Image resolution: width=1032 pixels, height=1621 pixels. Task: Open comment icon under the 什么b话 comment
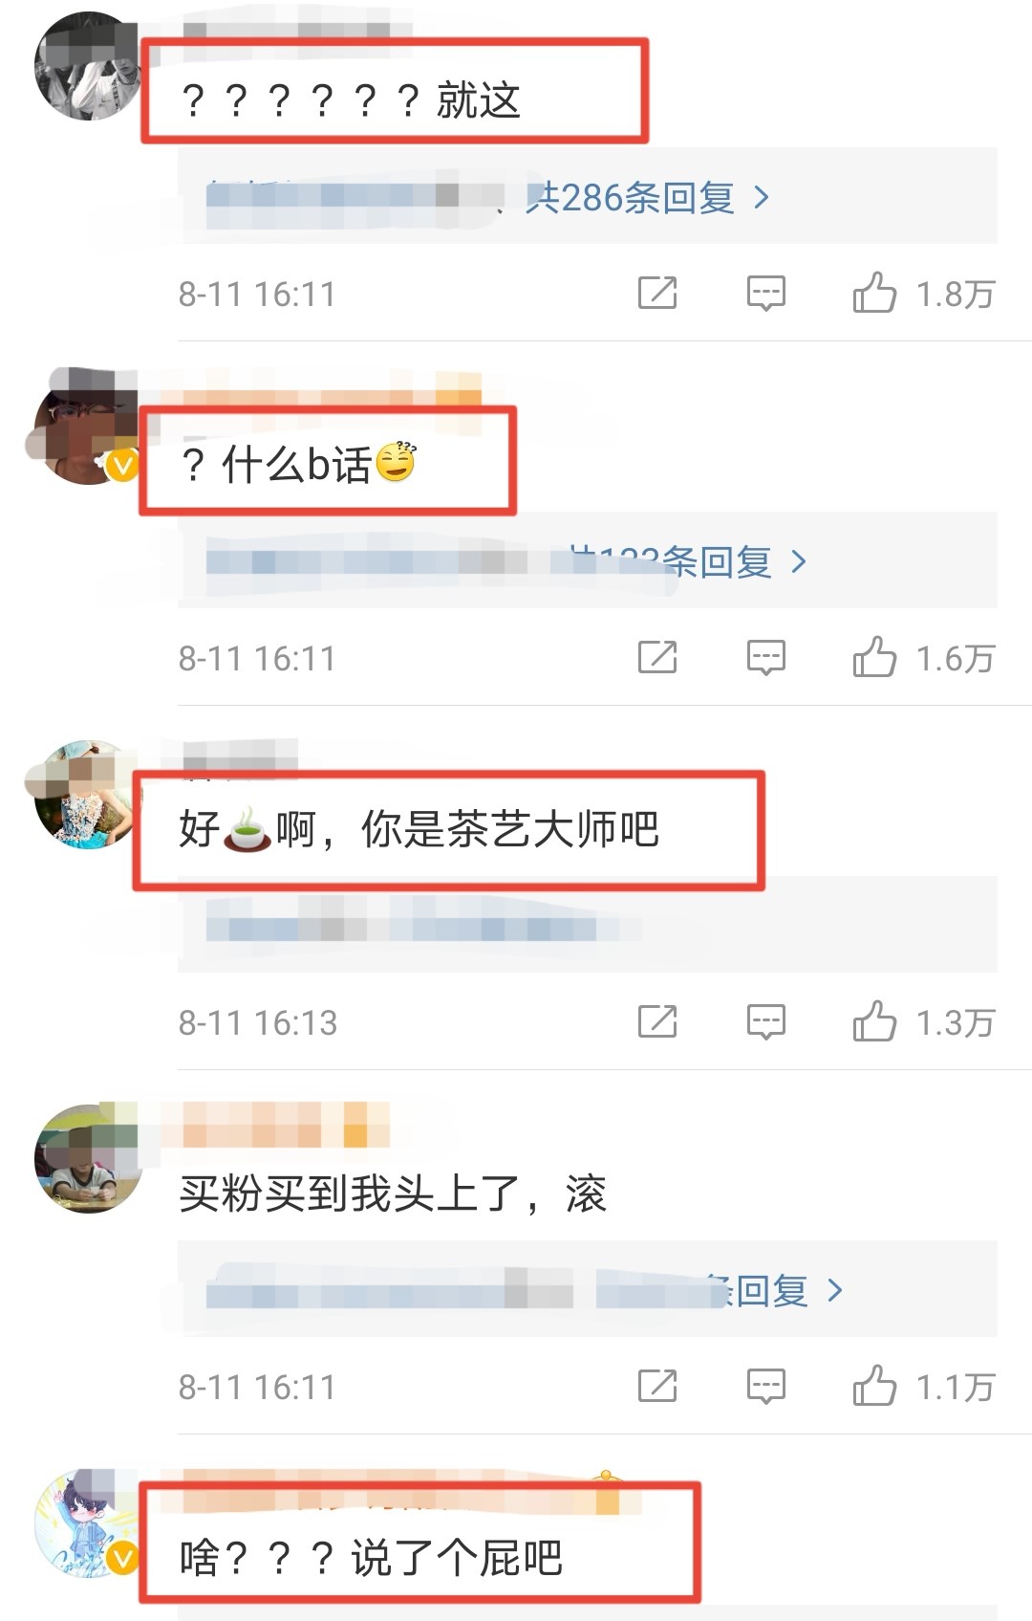click(x=765, y=658)
